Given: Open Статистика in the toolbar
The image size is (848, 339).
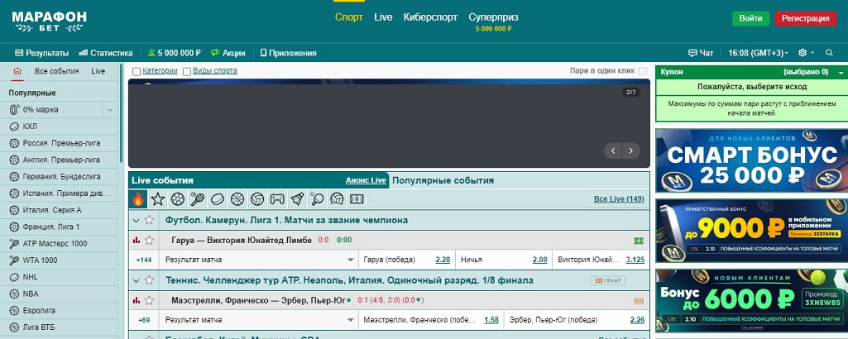Looking at the screenshot, I should click(x=105, y=53).
